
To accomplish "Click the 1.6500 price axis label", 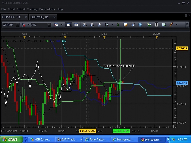I will (x=182, y=104).
